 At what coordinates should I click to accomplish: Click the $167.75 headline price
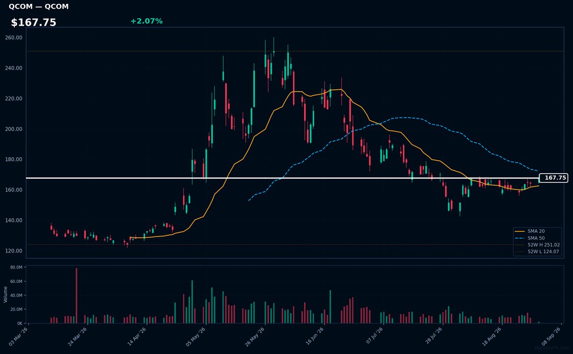point(33,22)
